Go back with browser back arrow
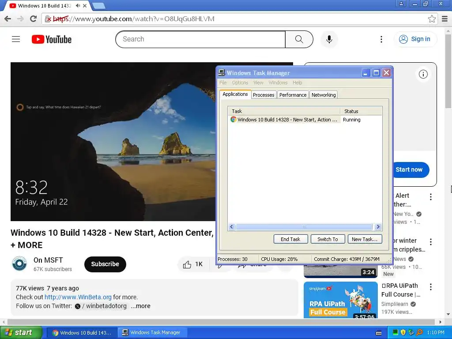Viewport: 452px width, 339px height. pos(8,19)
